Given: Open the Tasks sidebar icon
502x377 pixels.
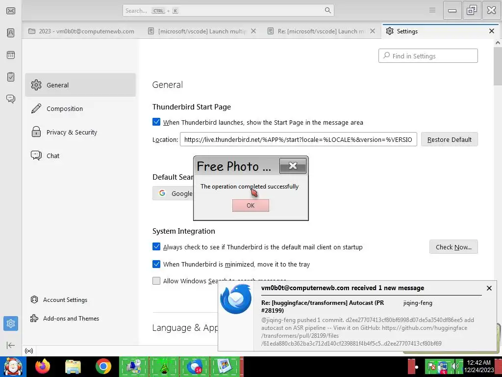Looking at the screenshot, I should point(11,77).
